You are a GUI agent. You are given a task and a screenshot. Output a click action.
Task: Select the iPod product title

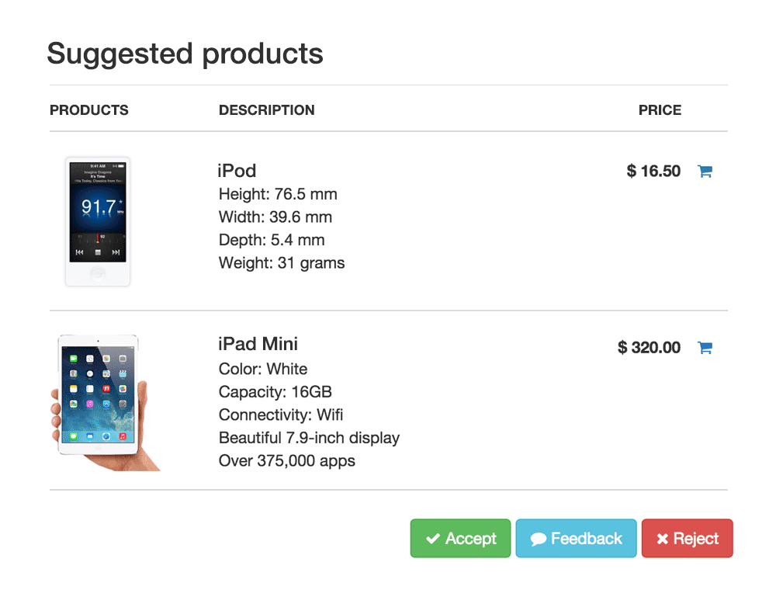(237, 171)
